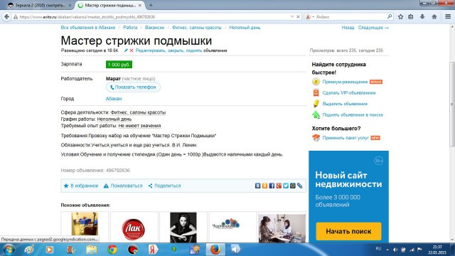Click the VIP ad orange icon
The image size is (455, 256).
tap(316, 93)
